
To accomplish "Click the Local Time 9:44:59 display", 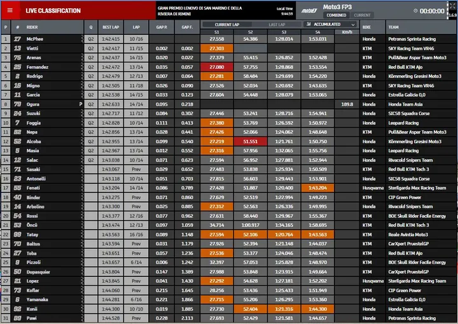I will [x=285, y=11].
